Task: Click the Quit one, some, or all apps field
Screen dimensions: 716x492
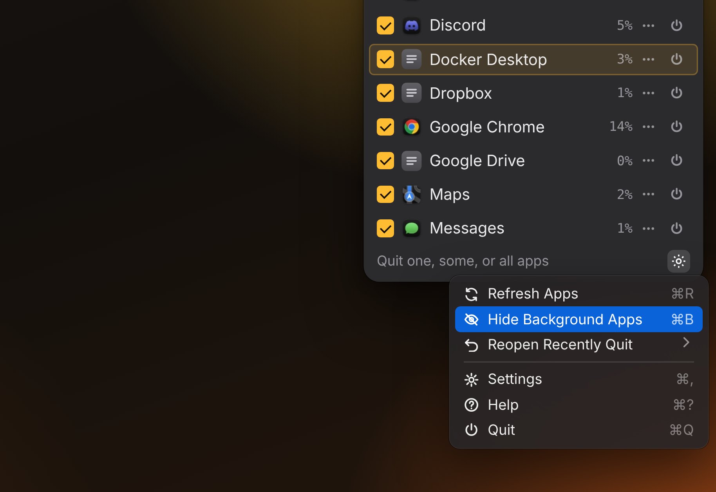Action: [463, 261]
